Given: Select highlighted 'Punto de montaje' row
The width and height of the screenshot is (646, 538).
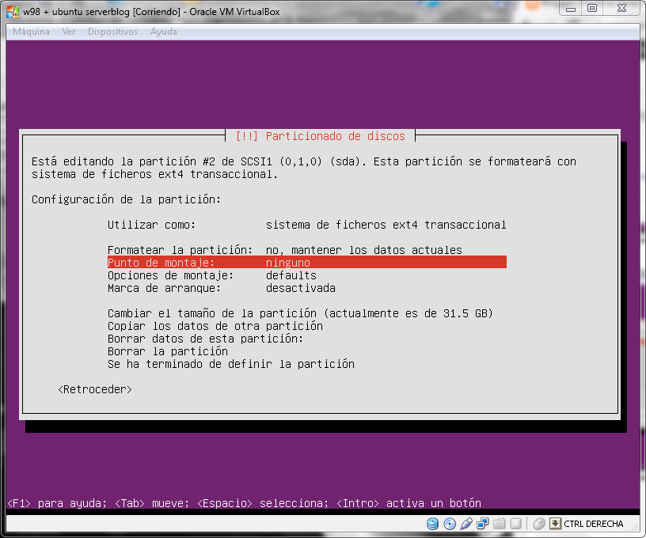Looking at the screenshot, I should [307, 262].
